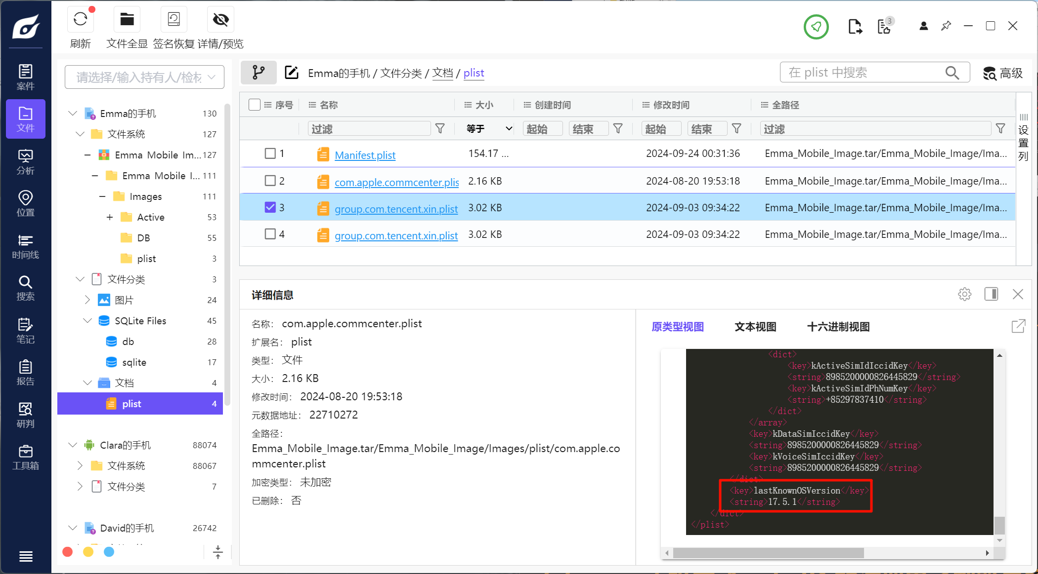The image size is (1038, 574).
Task: Pop out viewer in external window
Action: click(1018, 326)
